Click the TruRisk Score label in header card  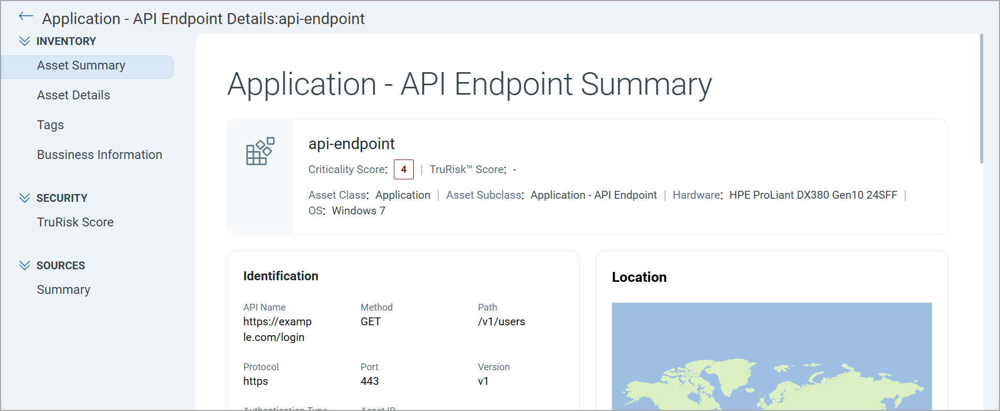coord(468,169)
